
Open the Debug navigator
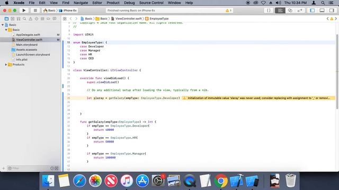tap(42, 19)
